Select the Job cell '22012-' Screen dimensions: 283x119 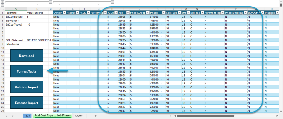(x=124, y=24)
